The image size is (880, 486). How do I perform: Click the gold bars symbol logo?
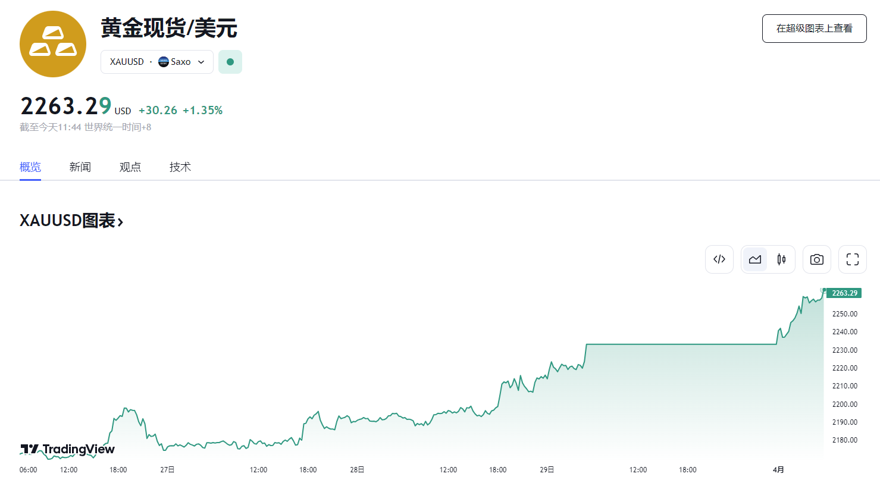53,44
